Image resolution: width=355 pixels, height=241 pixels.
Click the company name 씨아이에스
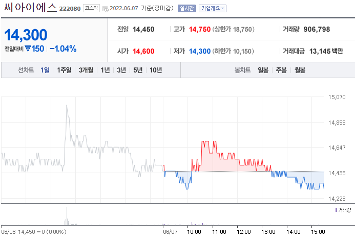pos(30,8)
